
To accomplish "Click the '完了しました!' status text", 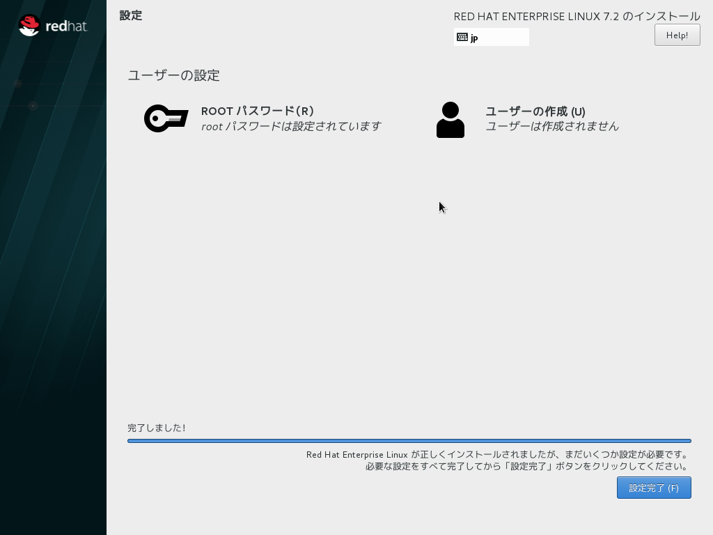I will click(157, 428).
